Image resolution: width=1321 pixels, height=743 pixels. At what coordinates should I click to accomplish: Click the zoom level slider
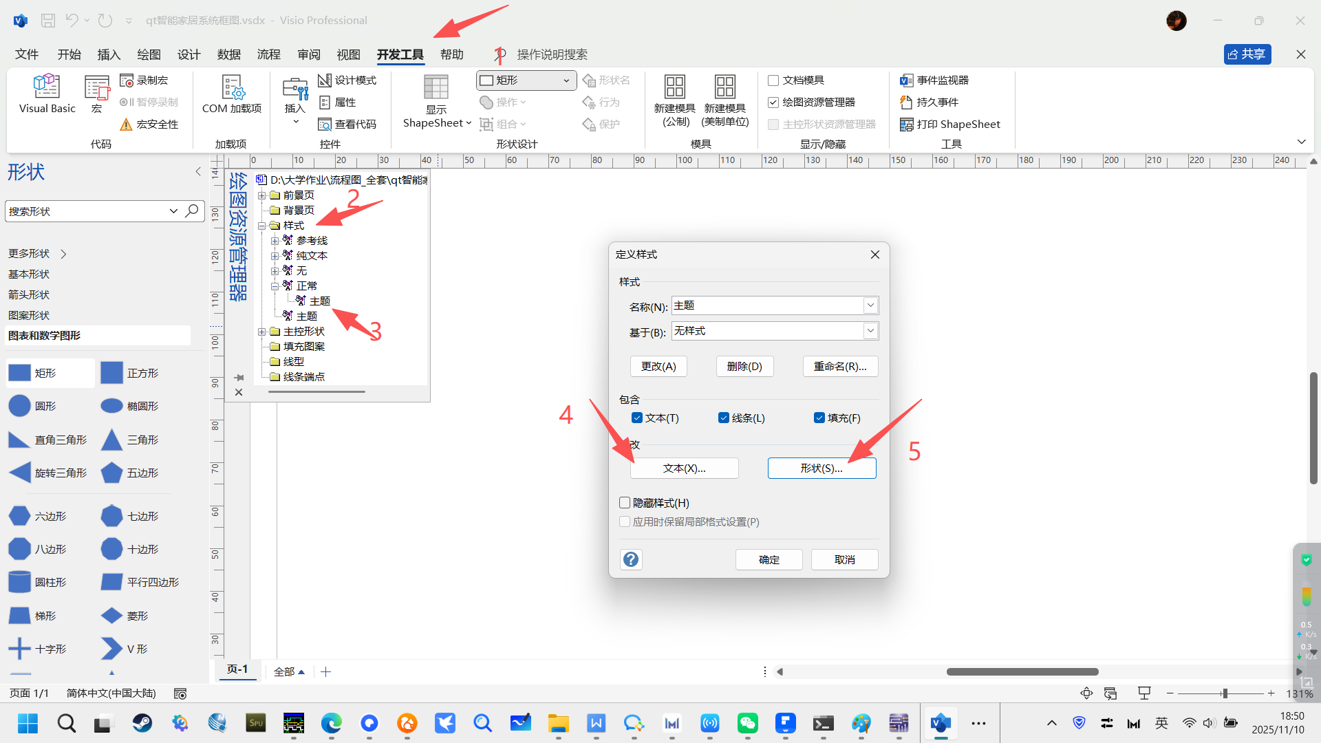point(1225,693)
